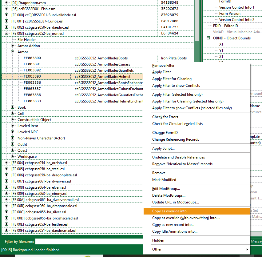Expand the ccbgssse050-ba_daedric.esl node

(x=6, y=27)
